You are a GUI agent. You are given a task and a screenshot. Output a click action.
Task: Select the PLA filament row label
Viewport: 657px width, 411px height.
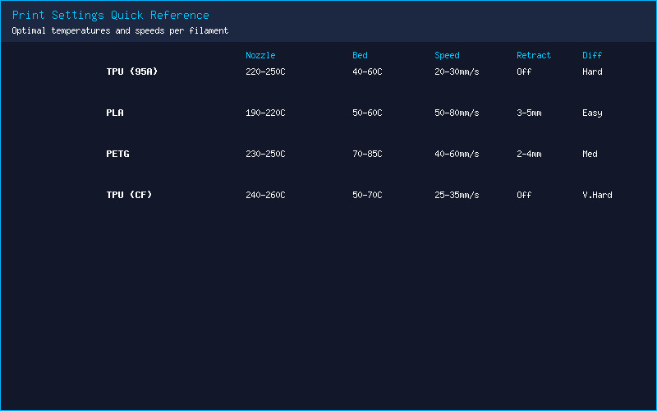(x=115, y=113)
